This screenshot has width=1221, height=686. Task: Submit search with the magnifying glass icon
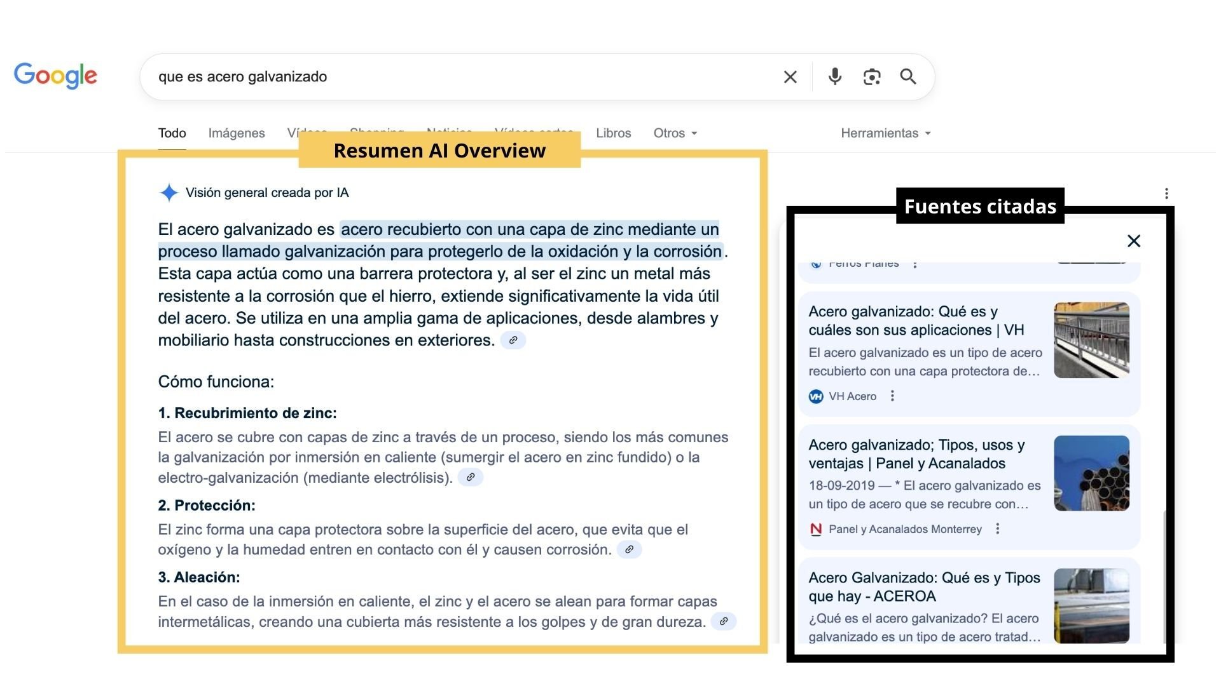908,77
